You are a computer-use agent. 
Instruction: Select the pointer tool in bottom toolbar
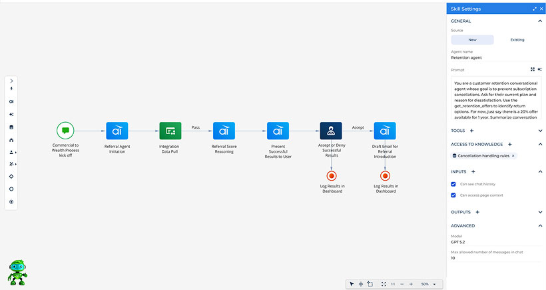(x=352, y=284)
